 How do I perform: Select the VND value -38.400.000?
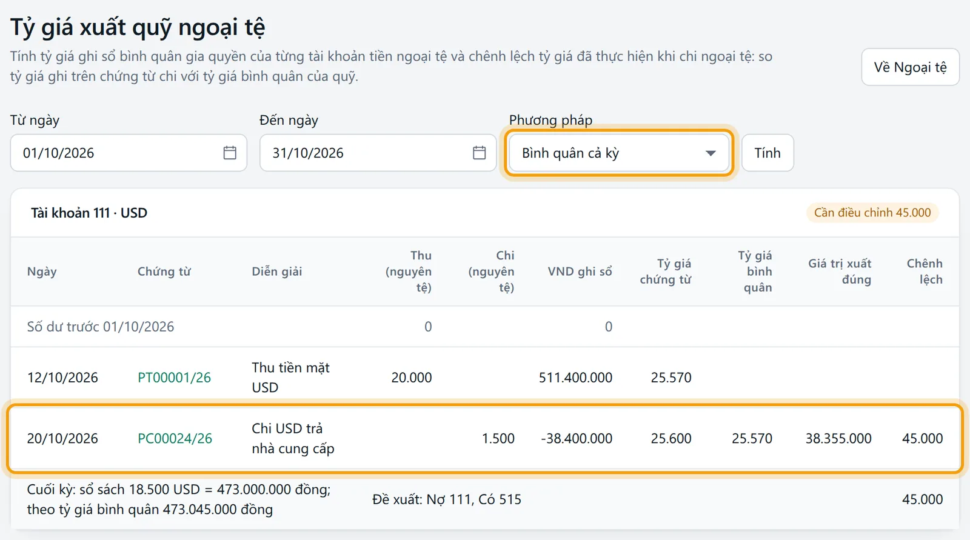(x=577, y=438)
